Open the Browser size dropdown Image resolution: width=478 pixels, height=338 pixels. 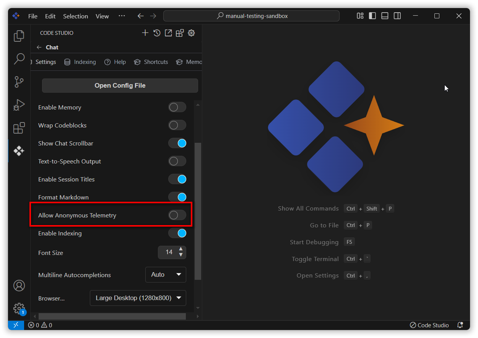pyautogui.click(x=138, y=298)
